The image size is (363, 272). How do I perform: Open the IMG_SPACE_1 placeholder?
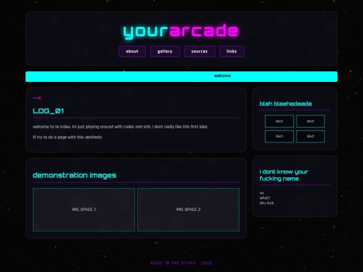[x=84, y=210]
